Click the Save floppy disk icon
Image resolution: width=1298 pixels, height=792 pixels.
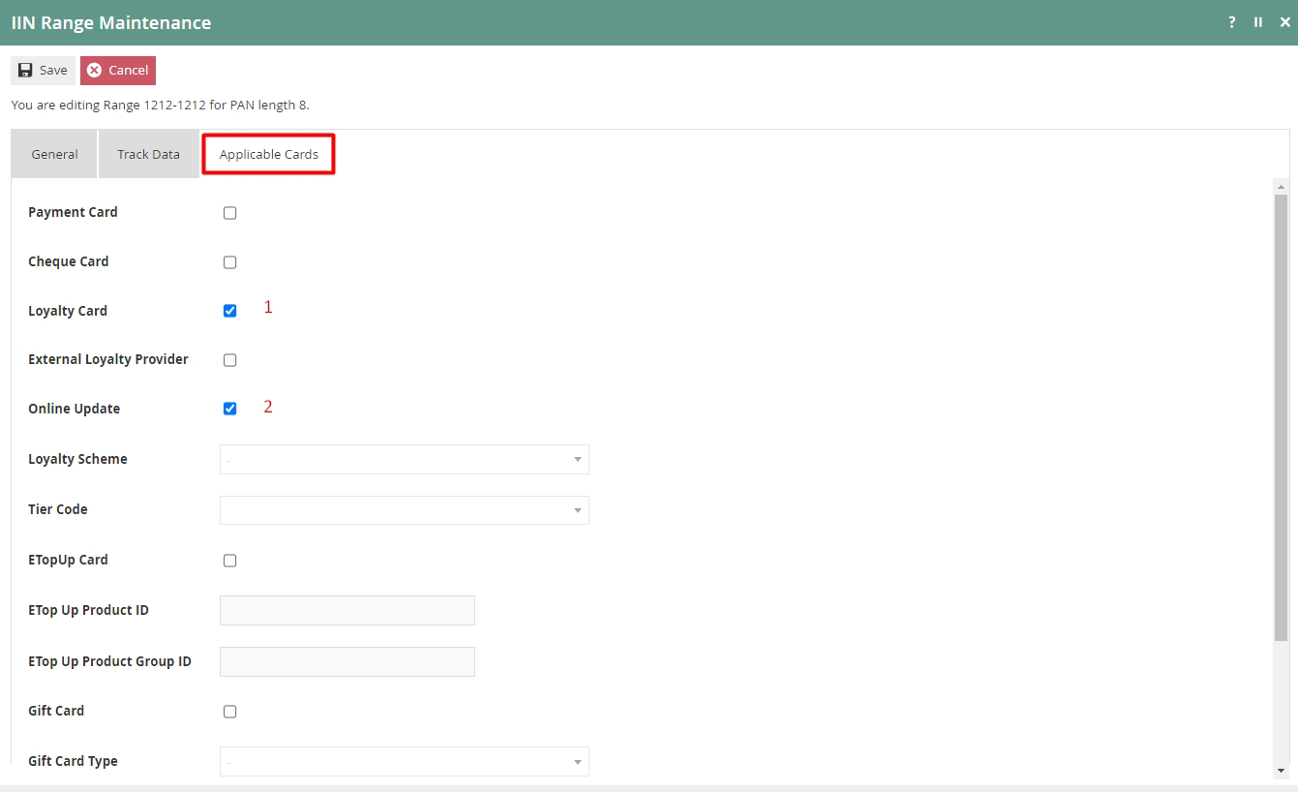pos(24,70)
